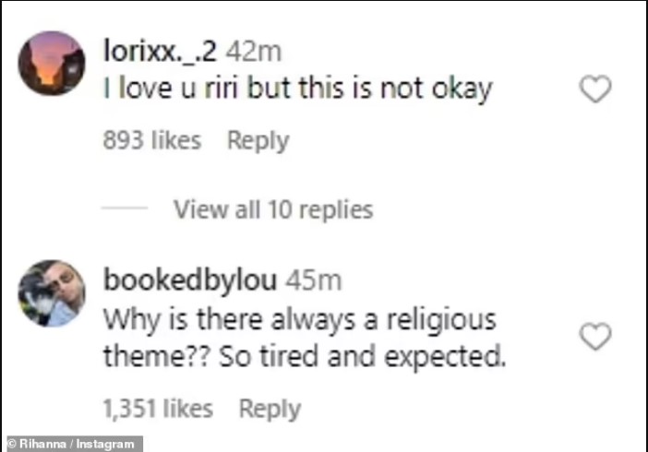The image size is (648, 452).
Task: Reply to the lorixx._.2 comment
Action: click(x=258, y=141)
